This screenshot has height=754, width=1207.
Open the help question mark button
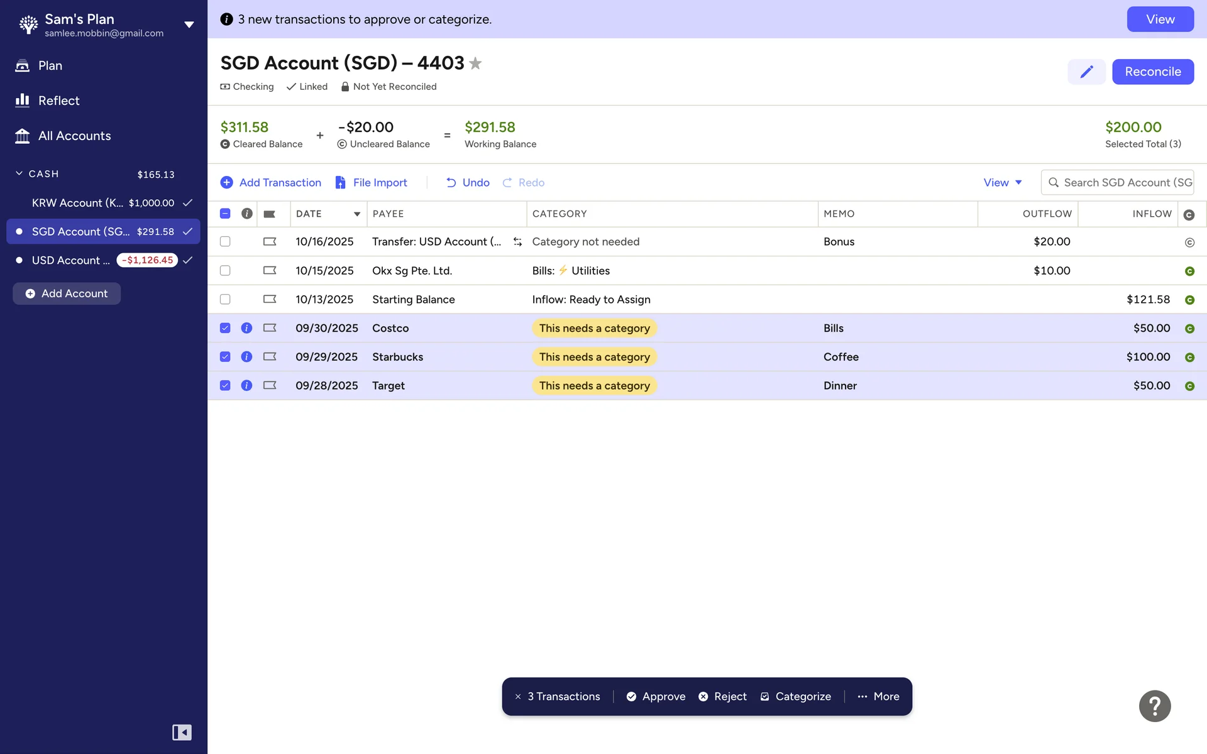click(x=1154, y=706)
